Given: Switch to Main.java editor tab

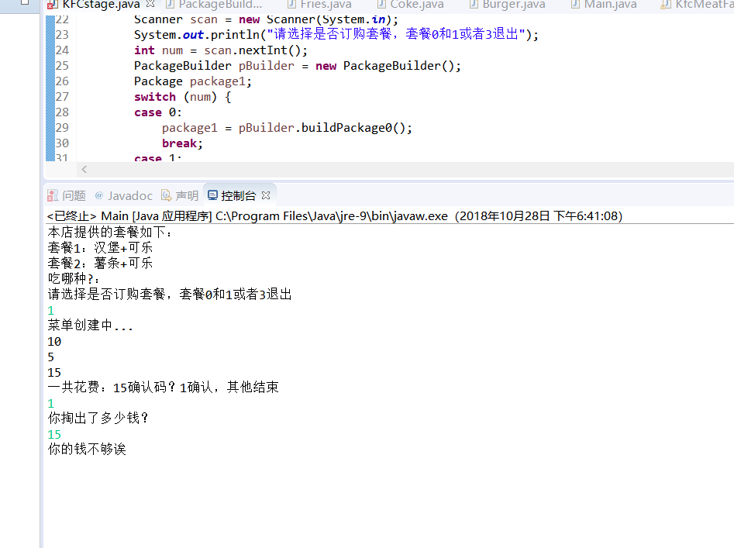Looking at the screenshot, I should point(610,5).
